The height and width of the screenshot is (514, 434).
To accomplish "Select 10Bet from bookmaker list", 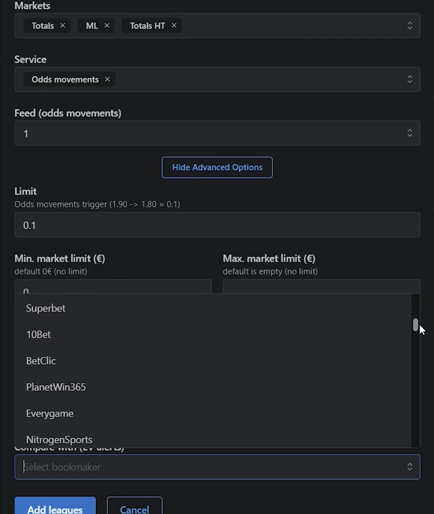I will pyautogui.click(x=213, y=334).
